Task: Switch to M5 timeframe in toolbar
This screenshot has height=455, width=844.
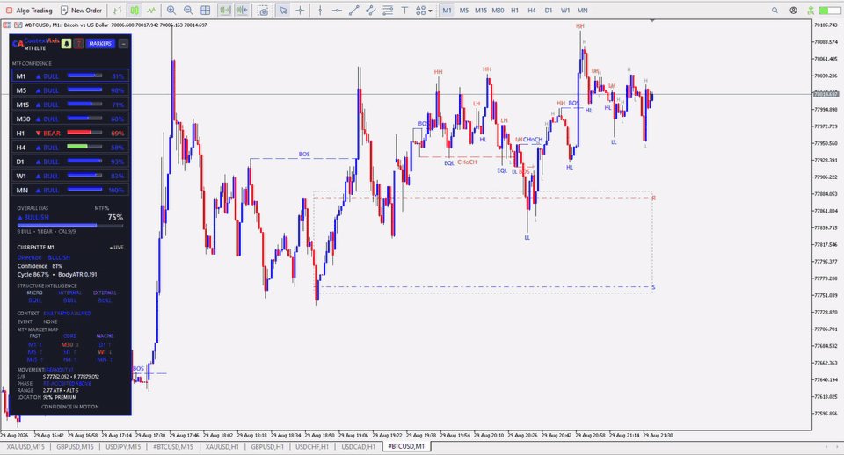Action: (464, 11)
